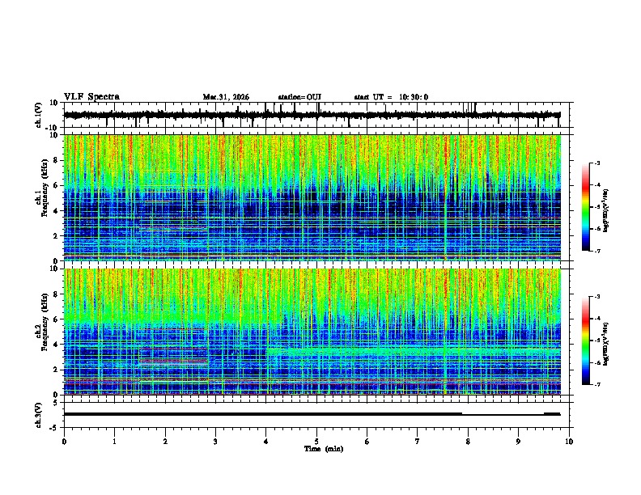Click time axis tick label "0"
641x495 pixels.
tap(64, 442)
